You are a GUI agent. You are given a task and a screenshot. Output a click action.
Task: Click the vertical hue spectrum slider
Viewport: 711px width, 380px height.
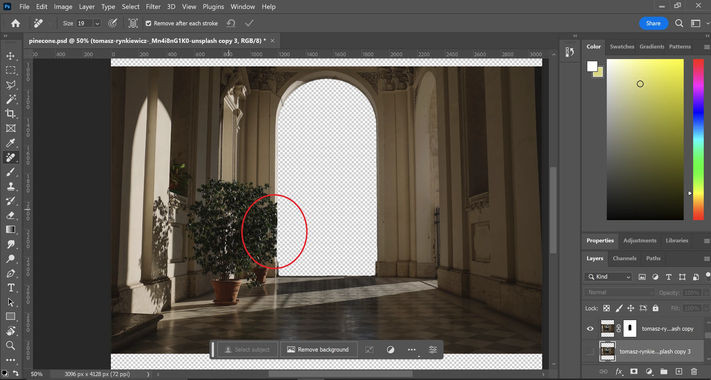[x=698, y=139]
